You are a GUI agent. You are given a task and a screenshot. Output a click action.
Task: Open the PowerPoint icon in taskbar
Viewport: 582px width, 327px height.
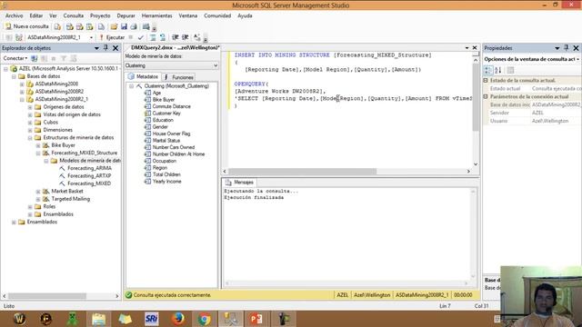pos(256,319)
